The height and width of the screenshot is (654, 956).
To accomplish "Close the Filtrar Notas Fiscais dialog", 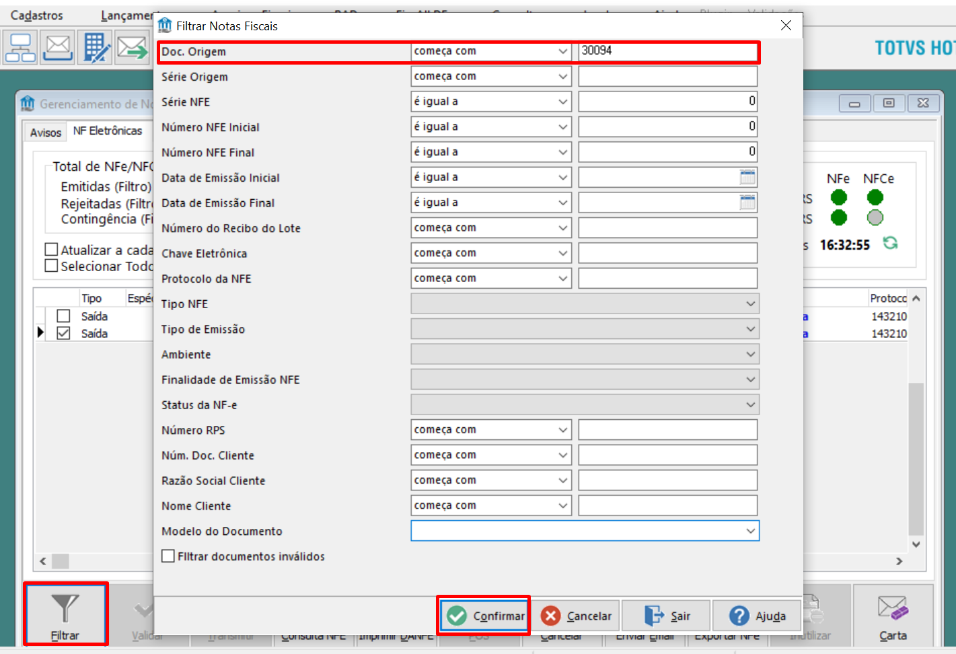I will [x=786, y=26].
